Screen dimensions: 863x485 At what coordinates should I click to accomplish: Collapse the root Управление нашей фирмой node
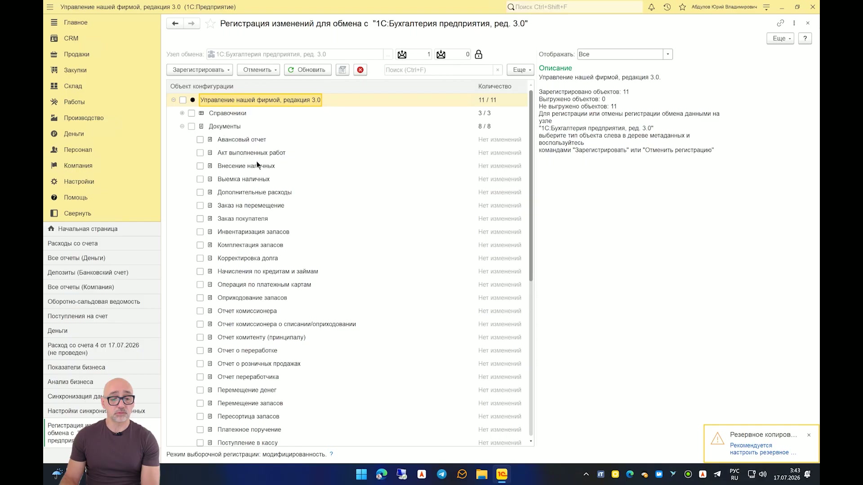tap(173, 100)
